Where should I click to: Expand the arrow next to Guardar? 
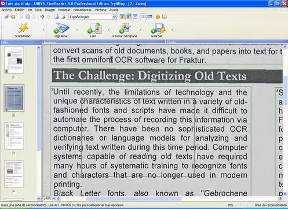tap(172, 30)
